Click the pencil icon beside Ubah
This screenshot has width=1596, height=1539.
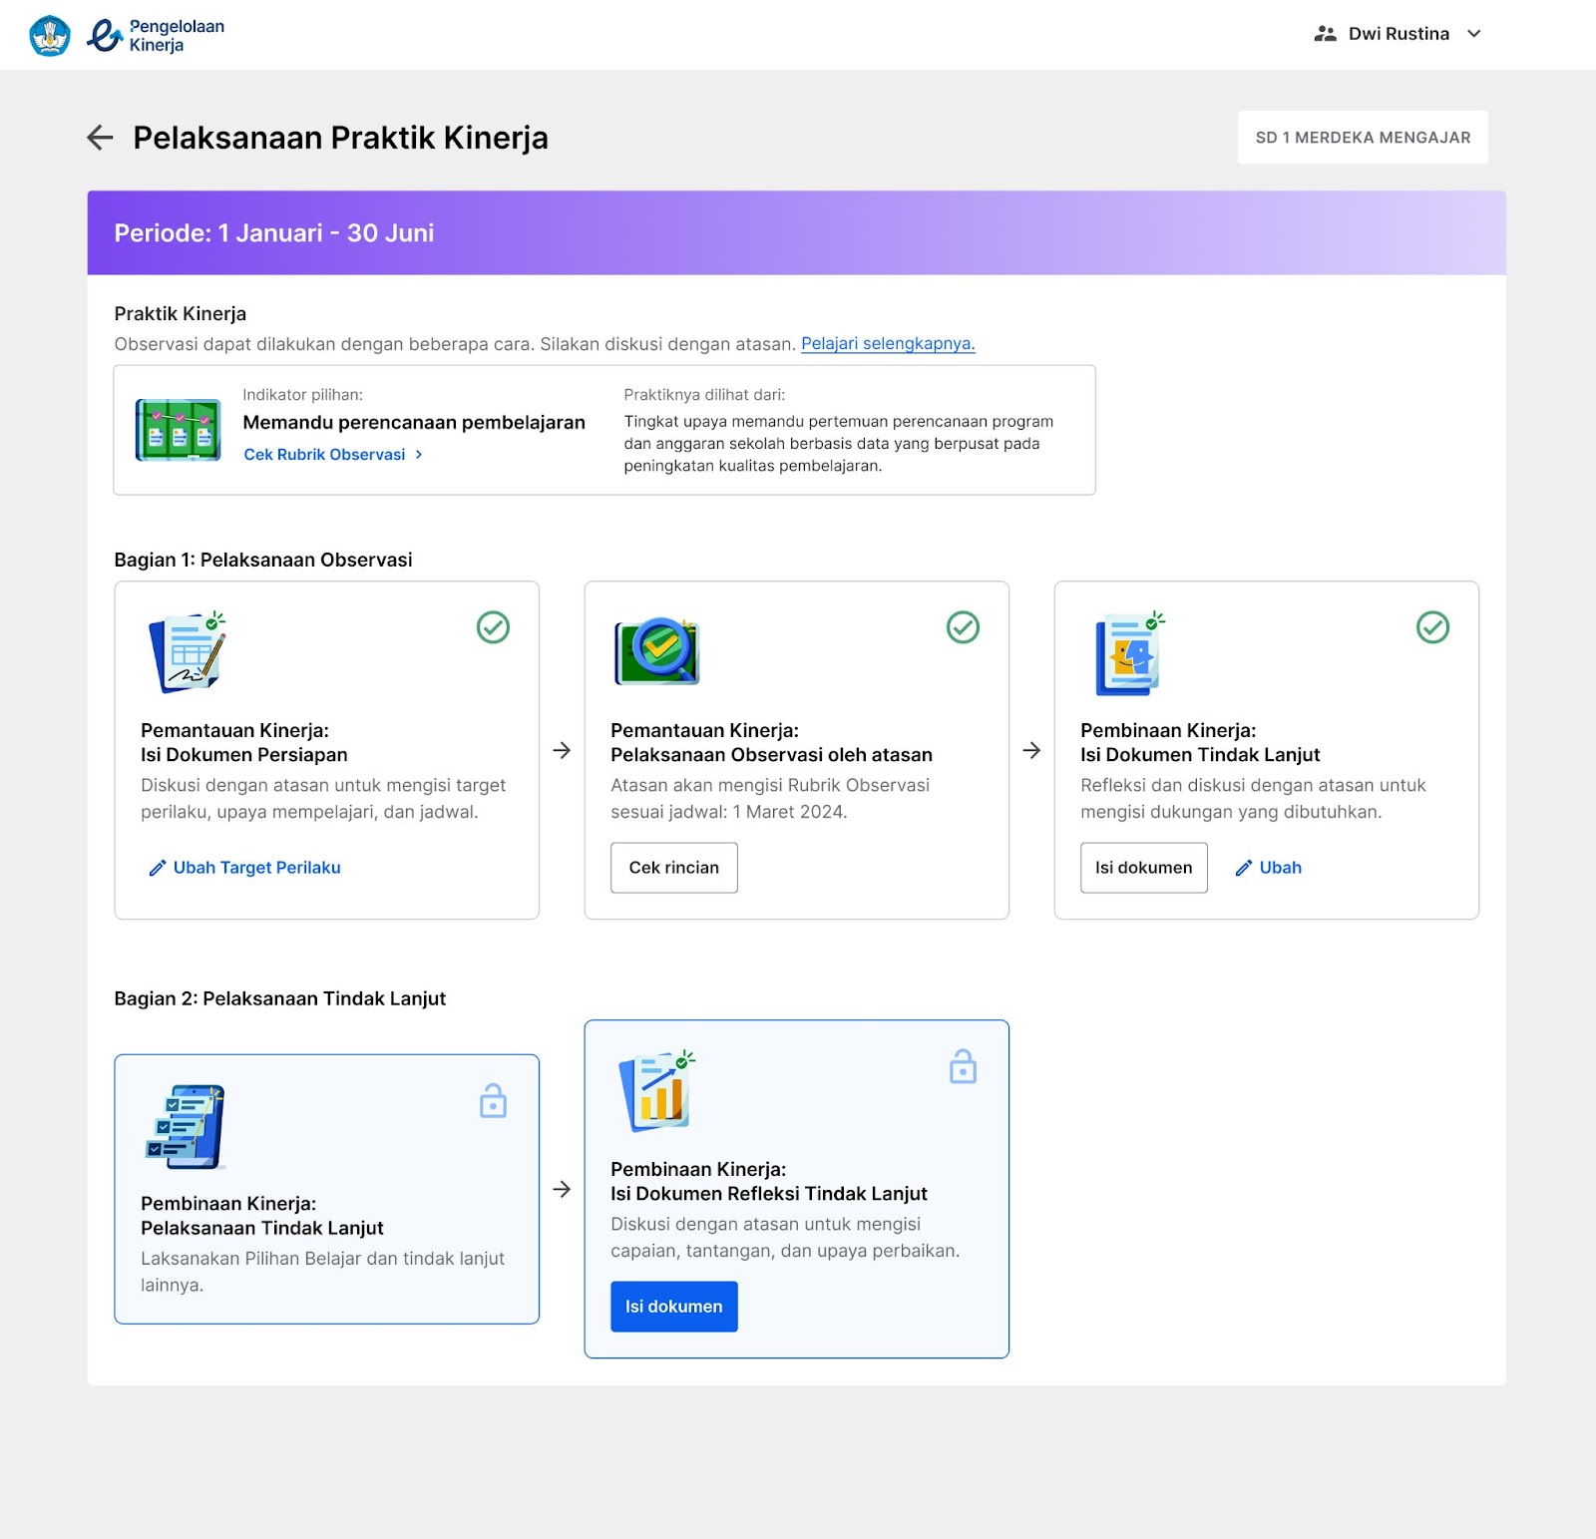[1243, 869]
